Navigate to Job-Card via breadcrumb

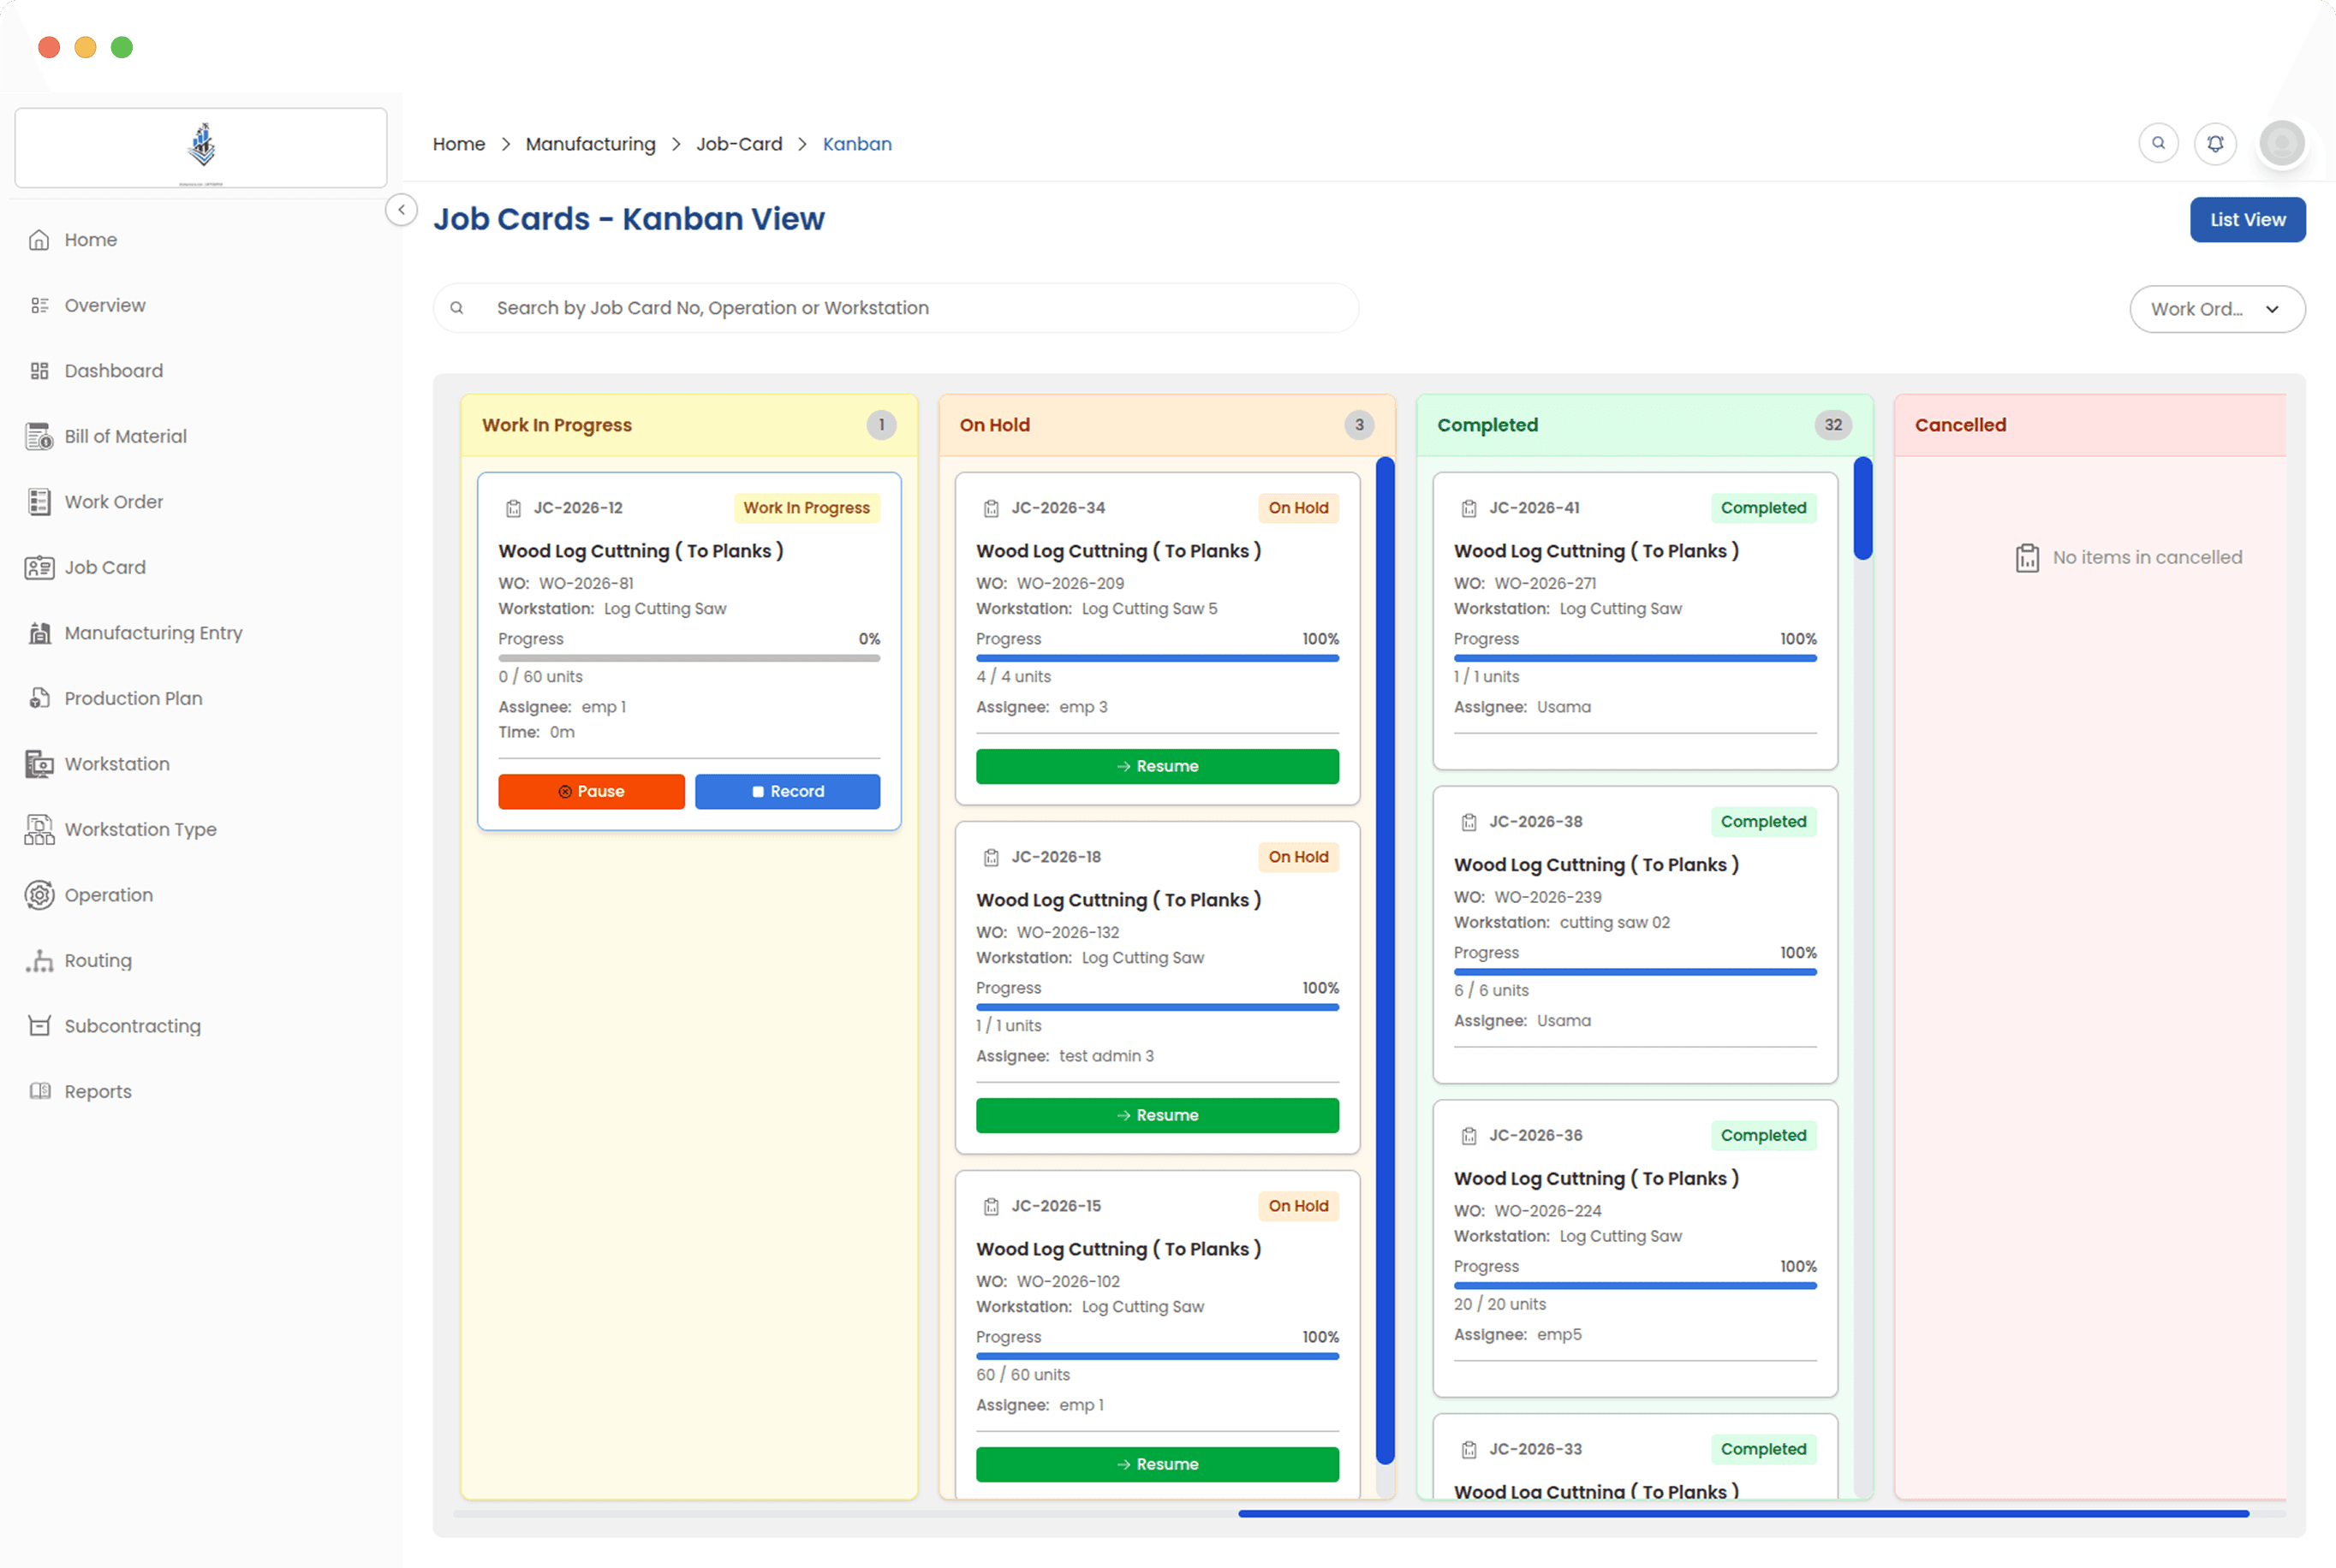[739, 144]
